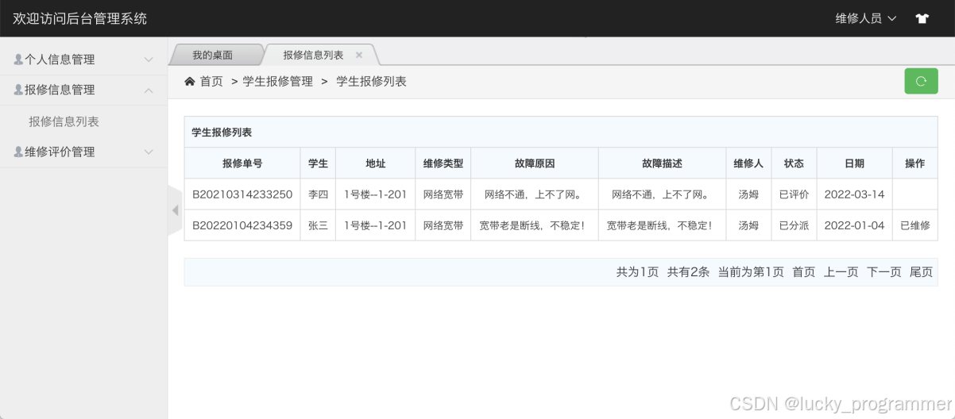Click order number B20220104234359
This screenshot has width=955, height=419.
(242, 225)
